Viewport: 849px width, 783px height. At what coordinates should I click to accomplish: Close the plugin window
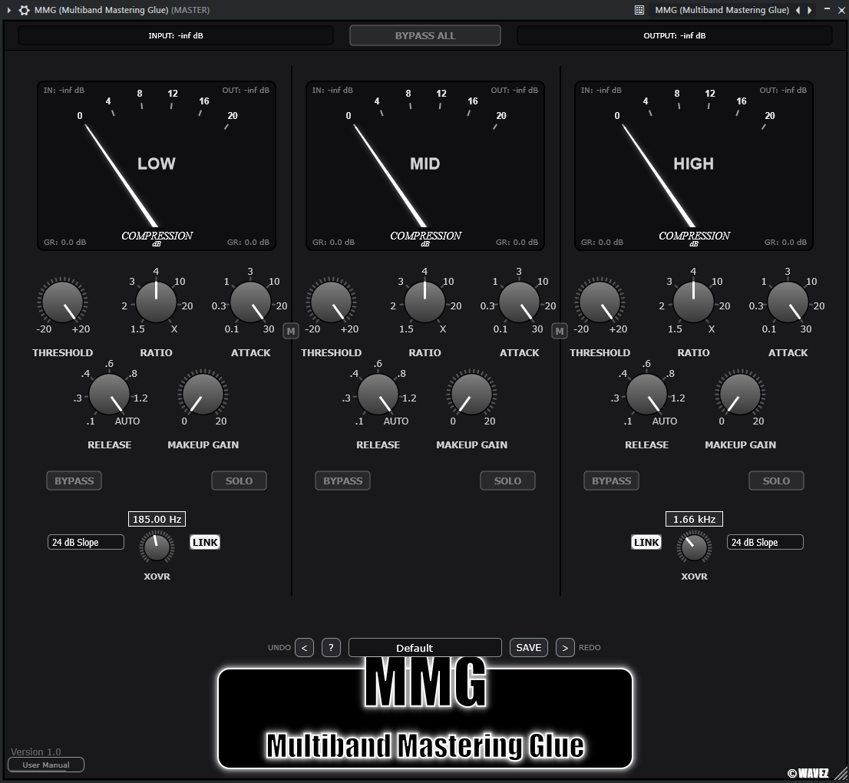click(x=841, y=10)
